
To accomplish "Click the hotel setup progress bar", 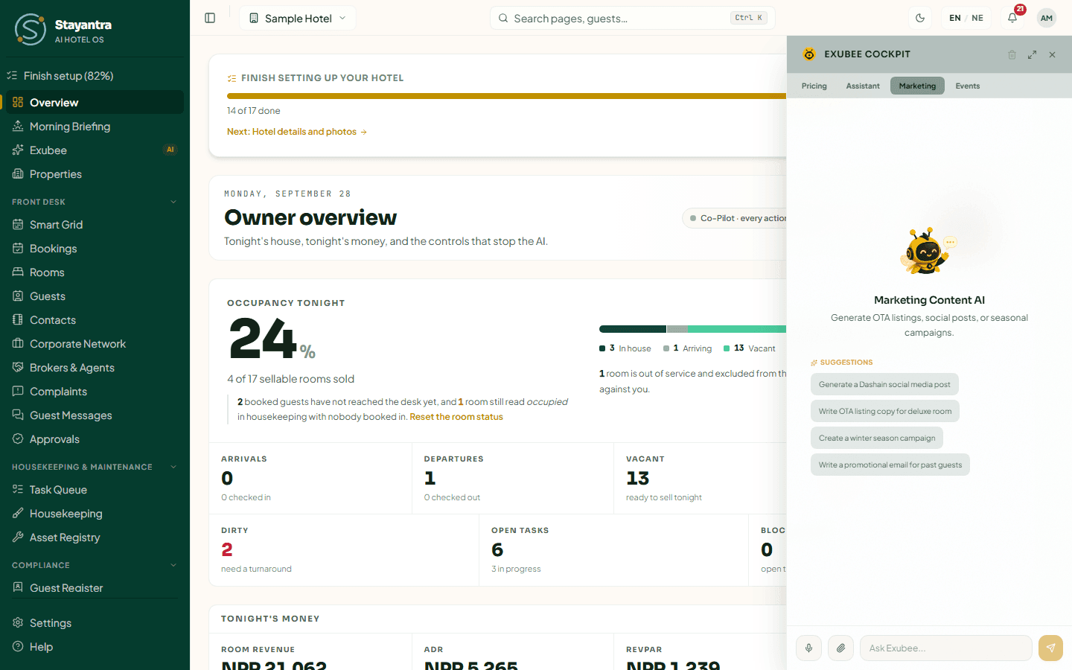I will 506,96.
